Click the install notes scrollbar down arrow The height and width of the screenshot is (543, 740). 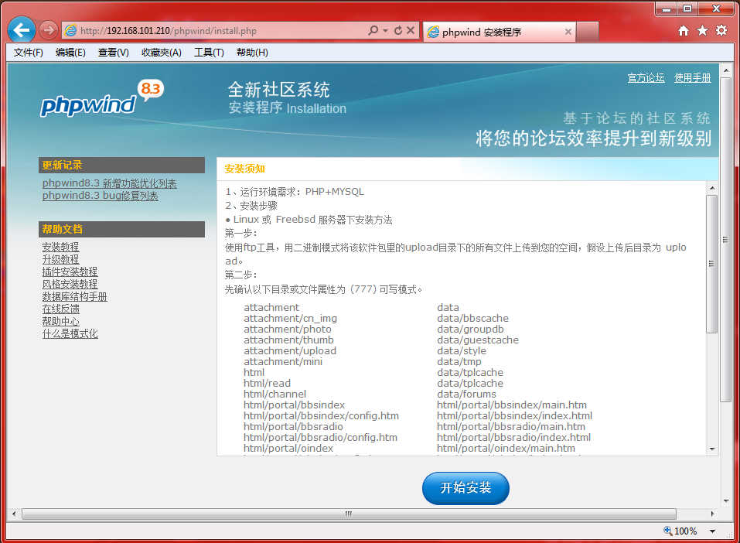coord(712,449)
